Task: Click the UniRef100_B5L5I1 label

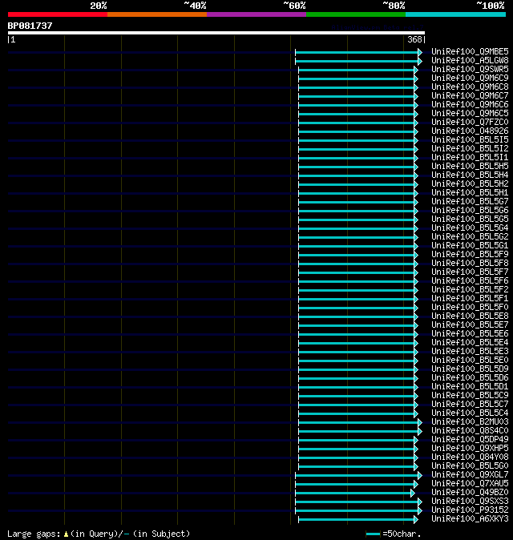Action: point(470,157)
